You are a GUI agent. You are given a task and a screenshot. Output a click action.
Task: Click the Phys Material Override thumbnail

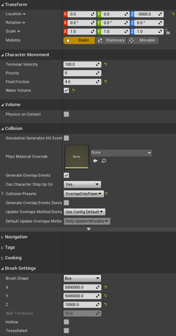77,157
